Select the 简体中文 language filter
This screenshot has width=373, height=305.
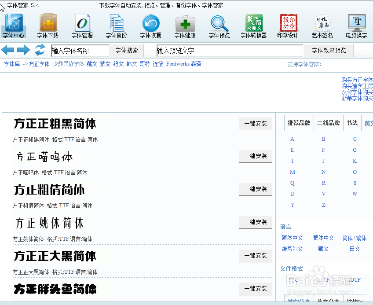click(293, 238)
